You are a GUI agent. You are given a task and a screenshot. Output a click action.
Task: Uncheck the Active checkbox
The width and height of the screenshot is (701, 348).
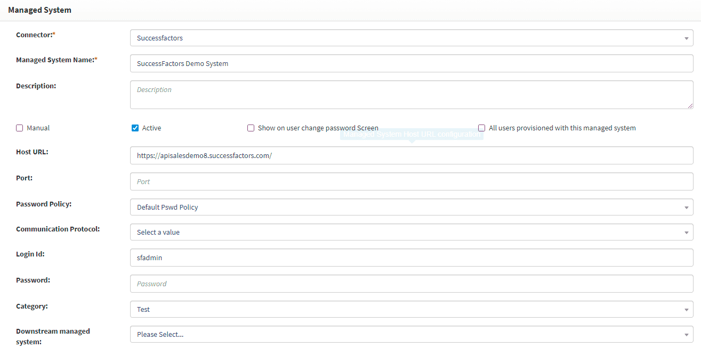coord(135,128)
